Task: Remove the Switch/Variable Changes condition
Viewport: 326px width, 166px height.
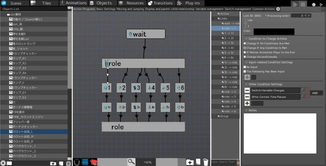Action: 247,90
